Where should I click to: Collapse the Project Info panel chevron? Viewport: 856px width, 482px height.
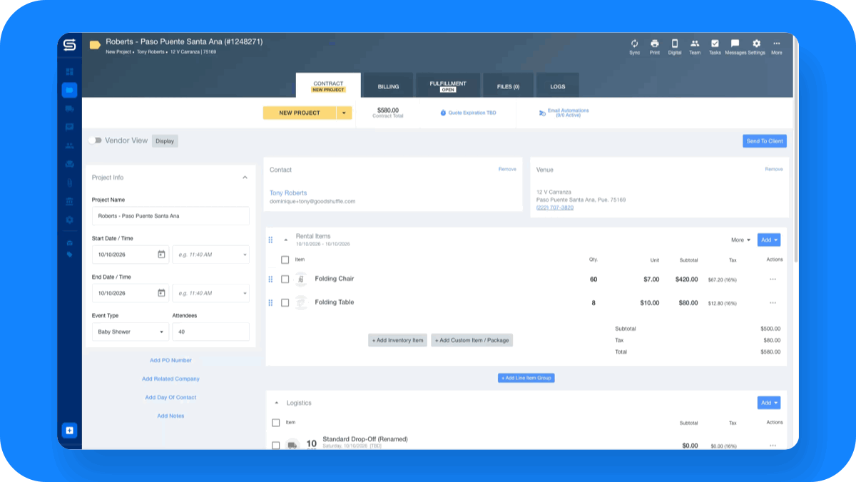point(245,178)
